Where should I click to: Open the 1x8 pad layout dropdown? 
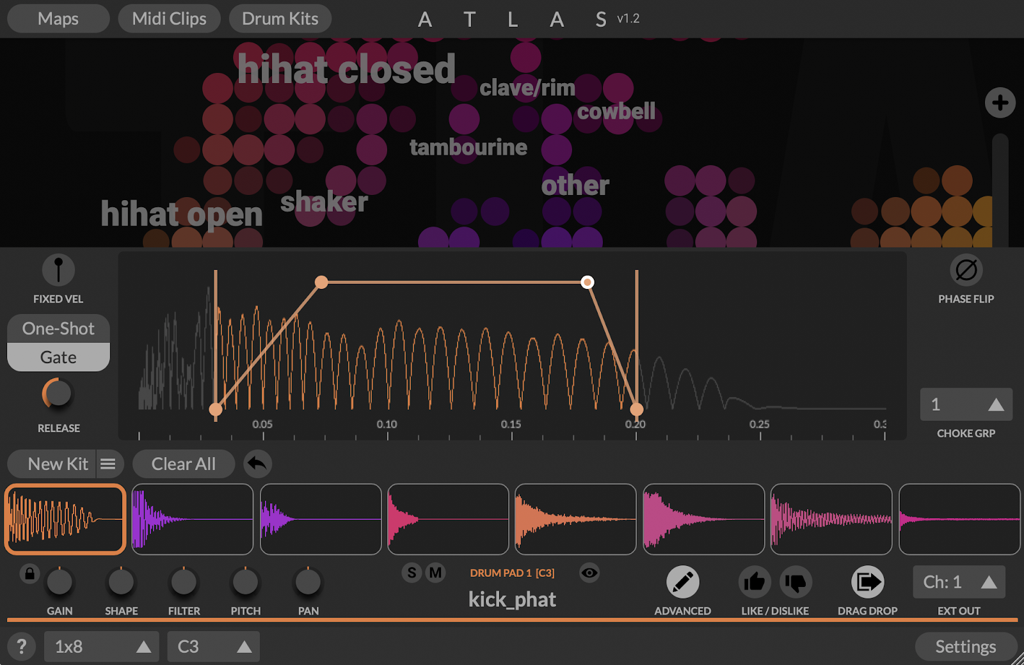101,646
